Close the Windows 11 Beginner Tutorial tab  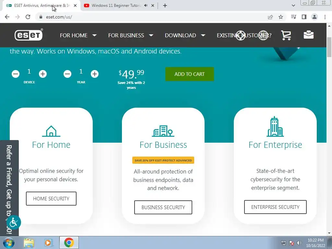click(153, 6)
